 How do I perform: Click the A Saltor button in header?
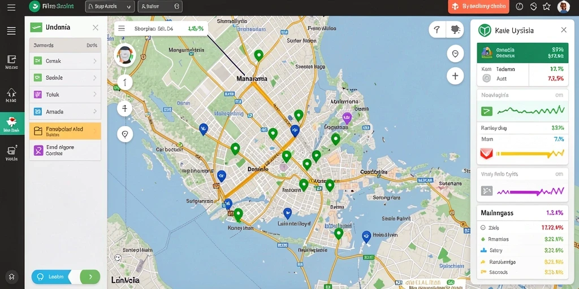point(160,6)
